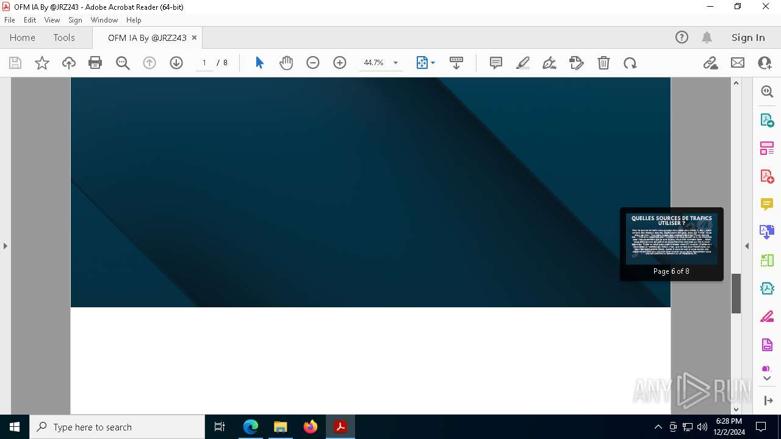The width and height of the screenshot is (781, 439).
Task: Click share with others person icon
Action: (x=765, y=63)
